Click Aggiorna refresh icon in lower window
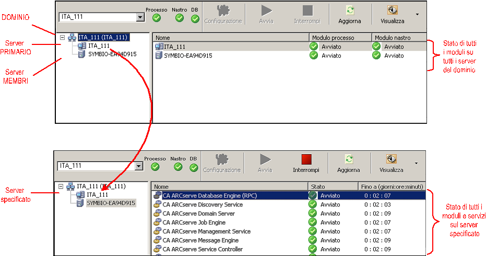Viewport: 486px width, 256px height. (349, 159)
